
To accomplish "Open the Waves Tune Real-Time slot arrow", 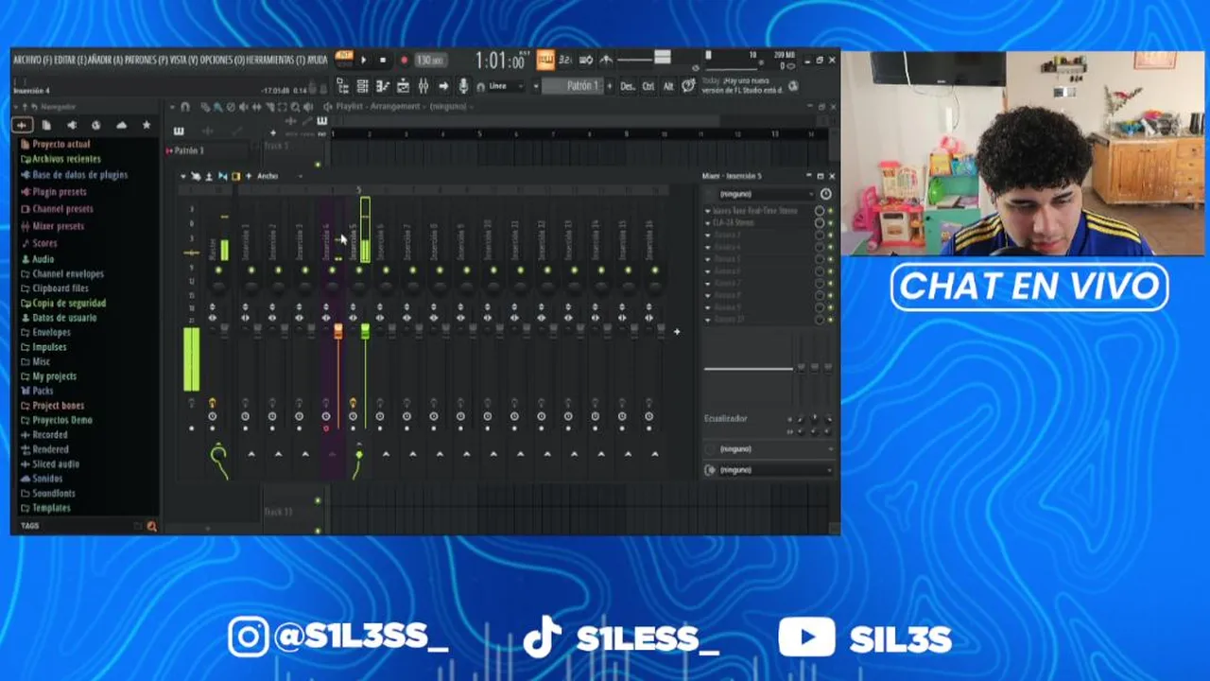I will tap(708, 211).
